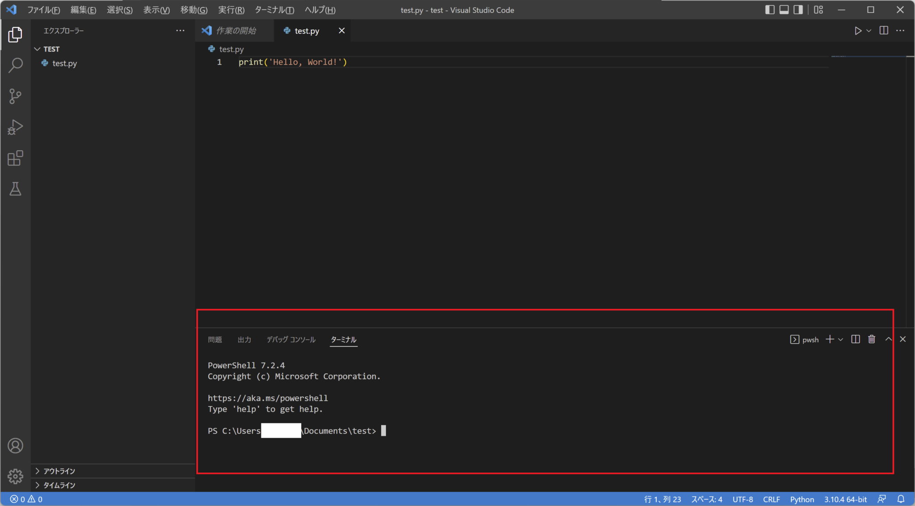
Task: Click the Python language mode in status bar
Action: (x=802, y=499)
